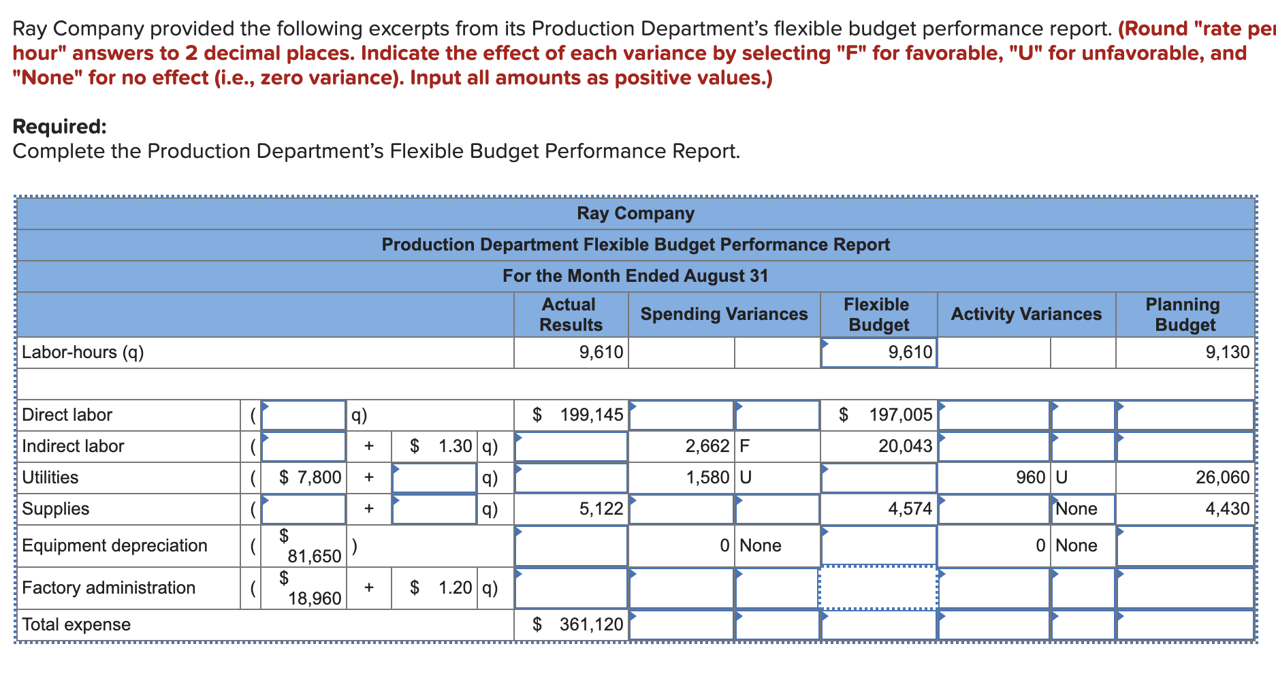This screenshot has width=1276, height=674.
Task: Click Total expense actual results $361,120
Action: [577, 624]
